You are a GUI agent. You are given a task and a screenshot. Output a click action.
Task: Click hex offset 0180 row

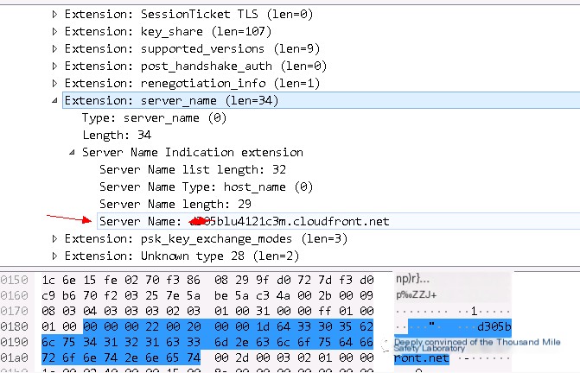pos(14,327)
